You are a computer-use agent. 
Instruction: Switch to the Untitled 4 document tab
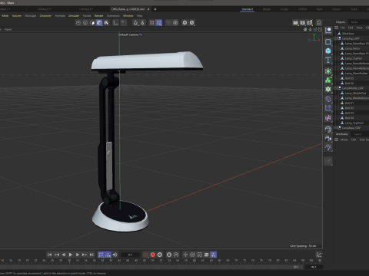click(86, 9)
